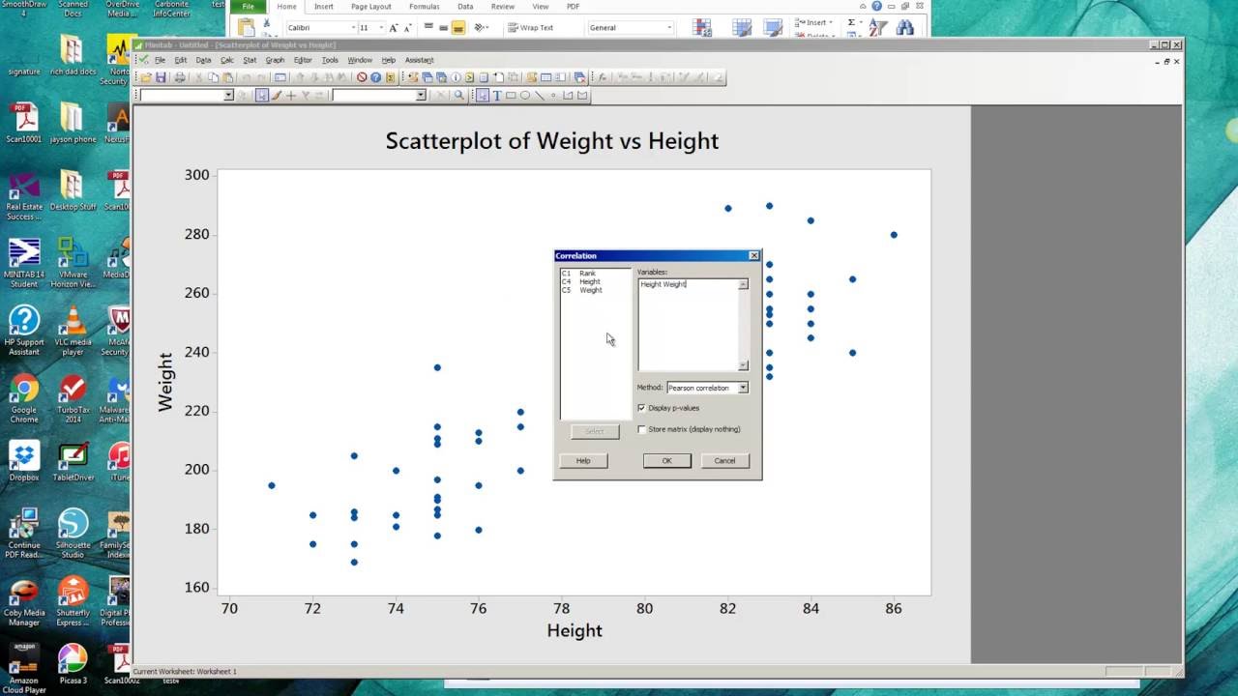Open the Excel number format General dropdown
The image size is (1238, 696).
669,27
